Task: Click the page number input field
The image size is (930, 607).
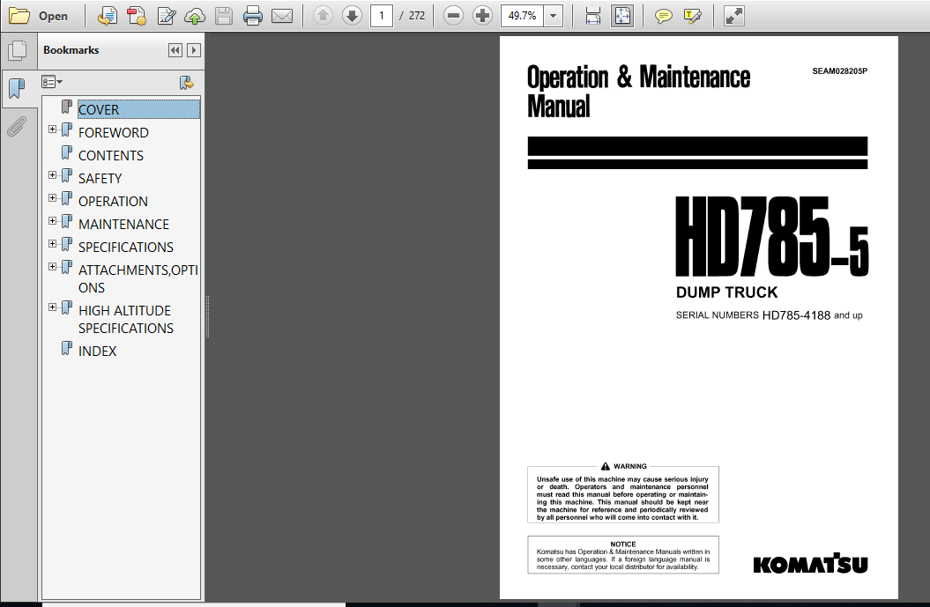Action: coord(382,16)
